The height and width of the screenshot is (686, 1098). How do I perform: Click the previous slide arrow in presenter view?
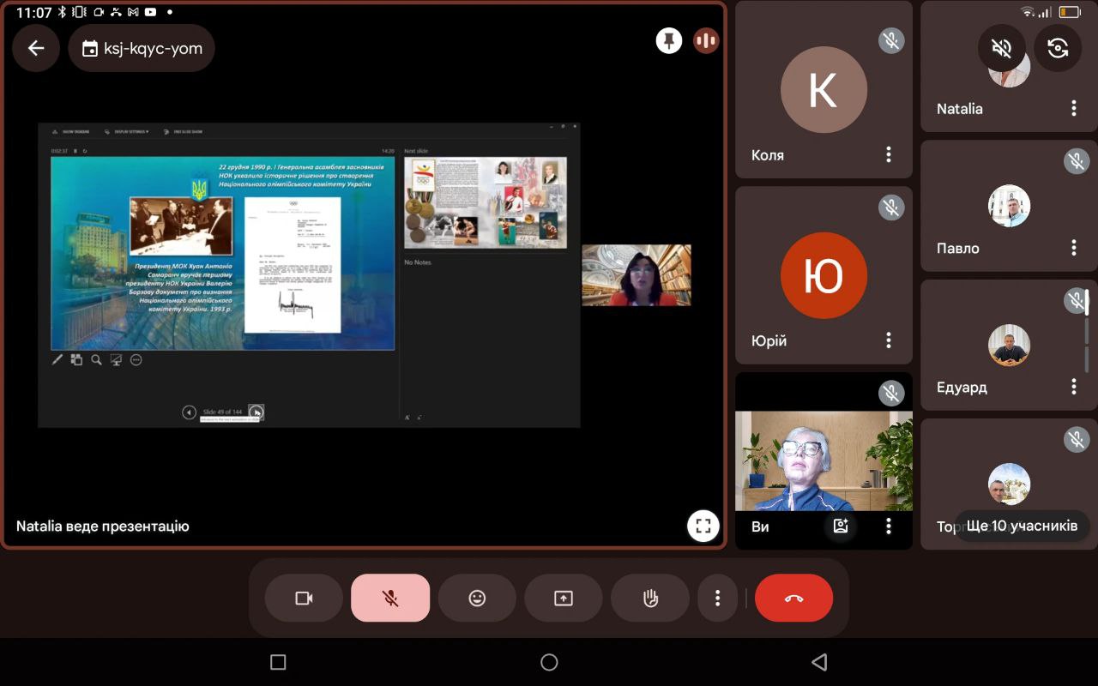(x=190, y=412)
